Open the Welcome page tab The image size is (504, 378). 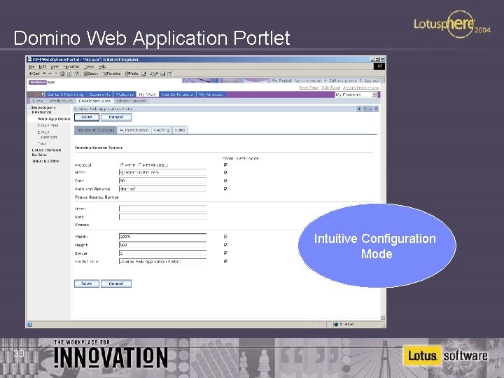click(x=125, y=94)
